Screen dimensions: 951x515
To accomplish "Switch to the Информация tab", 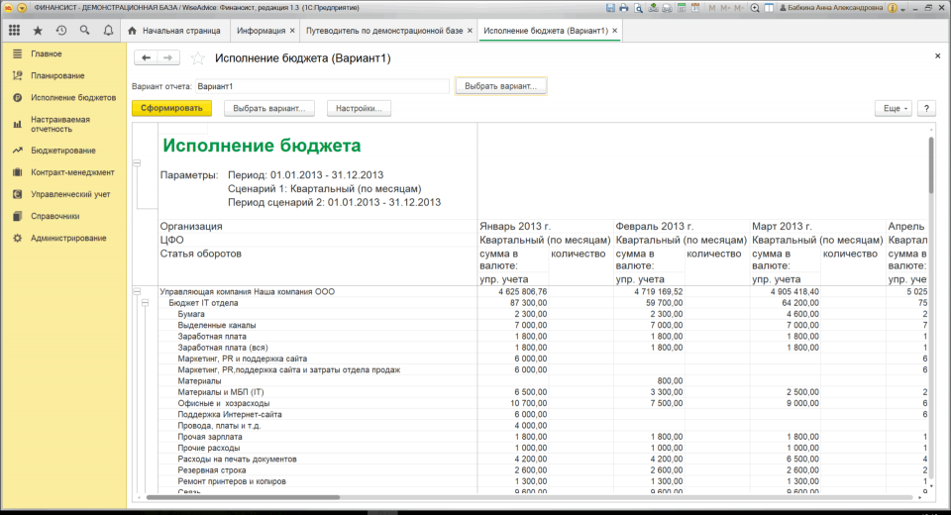I will (262, 31).
